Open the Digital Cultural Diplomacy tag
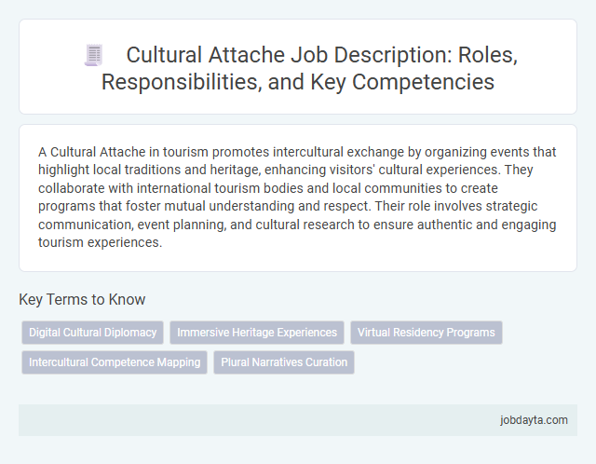Screen dimensions: 596x464 click(93, 333)
